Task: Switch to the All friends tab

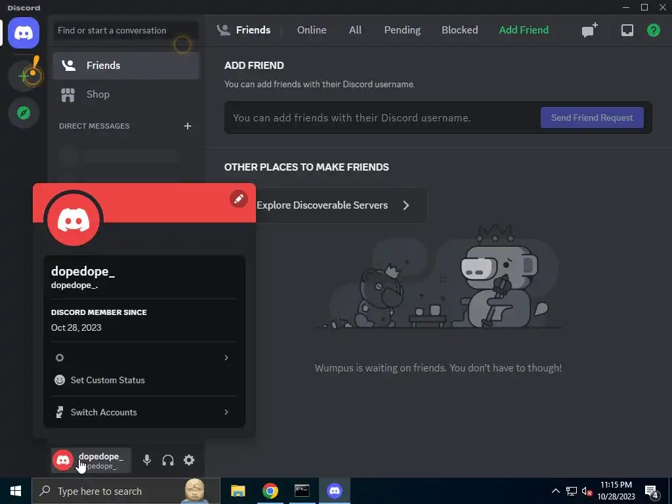Action: (x=355, y=30)
